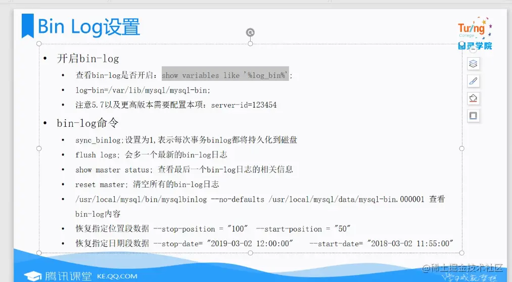The image size is (512, 282).
Task: Click the slide title "Bin Log设置"
Action: click(x=89, y=27)
